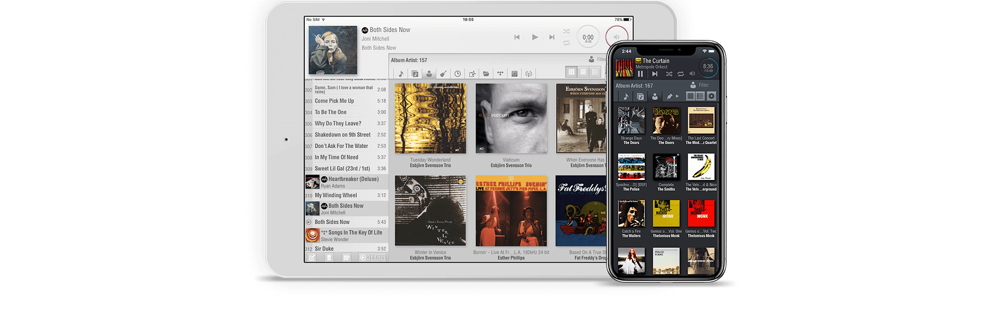Open Catch a Fire album on phone

point(631,213)
